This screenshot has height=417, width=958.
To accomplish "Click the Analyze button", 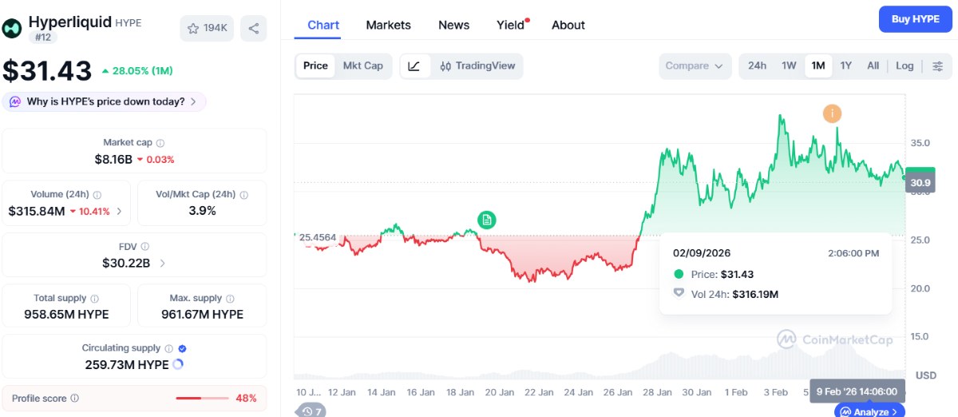I will 869,411.
